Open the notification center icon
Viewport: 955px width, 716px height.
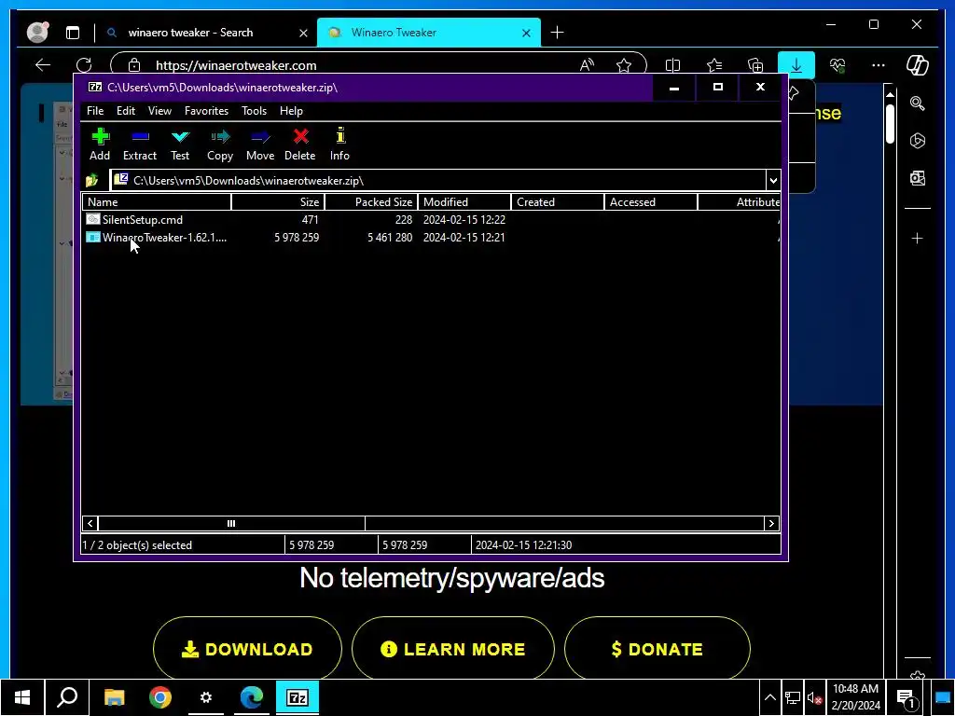(x=907, y=697)
